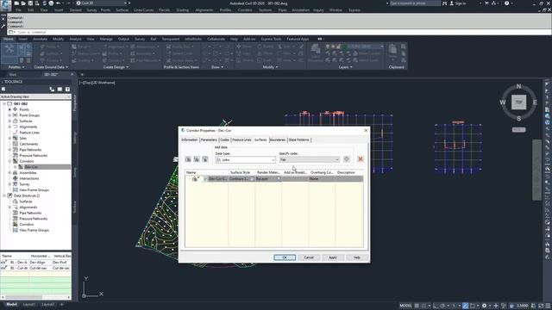The image size is (552, 310).
Task: Click the OK button
Action: (x=285, y=257)
